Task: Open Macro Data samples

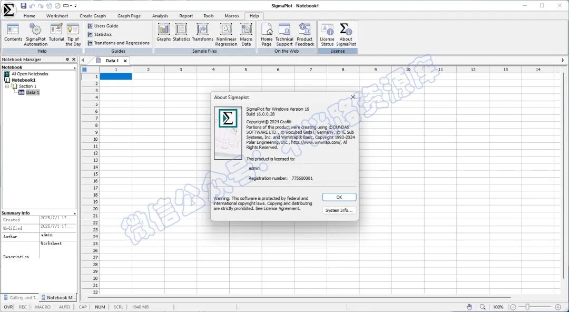Action: [246, 35]
